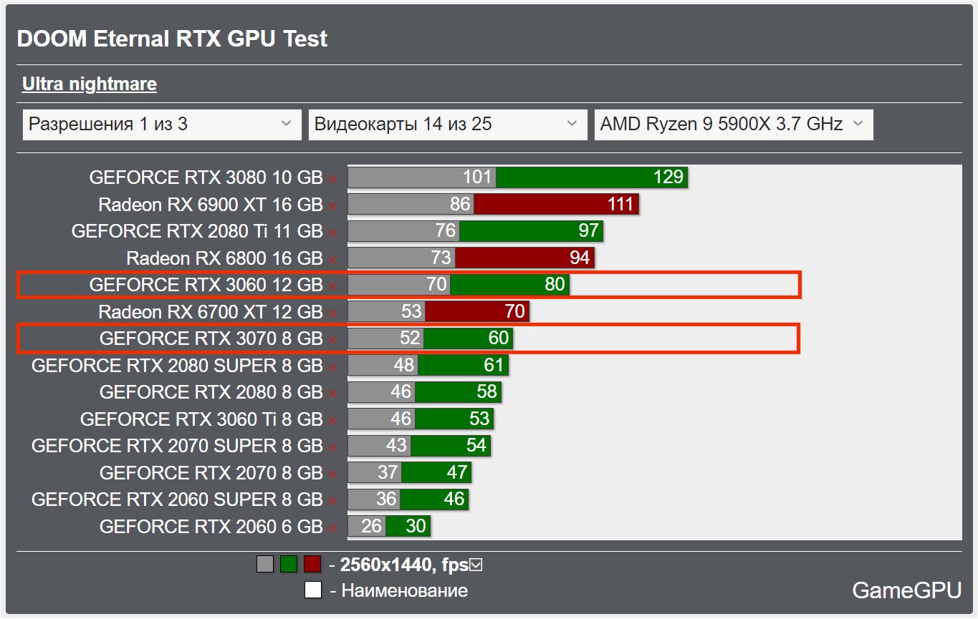The height and width of the screenshot is (619, 978).
Task: Click the GameGPU text at bottom right
Action: [906, 590]
